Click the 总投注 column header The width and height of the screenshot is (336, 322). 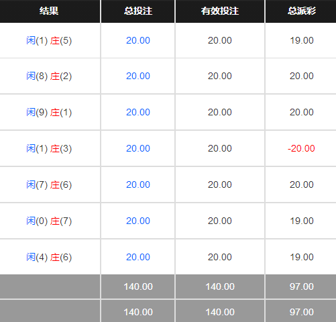(x=138, y=11)
